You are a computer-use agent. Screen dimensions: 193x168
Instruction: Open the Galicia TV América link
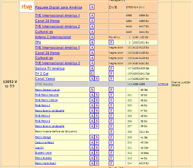[x=50, y=68]
